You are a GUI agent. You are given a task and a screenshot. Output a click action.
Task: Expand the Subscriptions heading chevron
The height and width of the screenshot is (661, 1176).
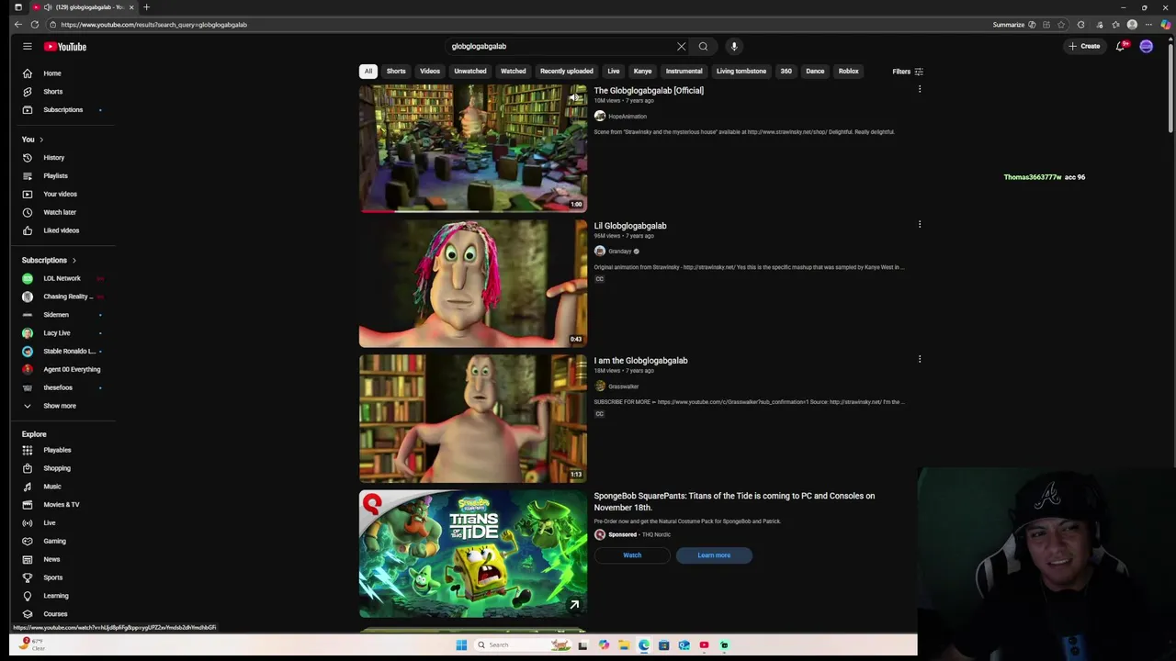click(x=74, y=261)
